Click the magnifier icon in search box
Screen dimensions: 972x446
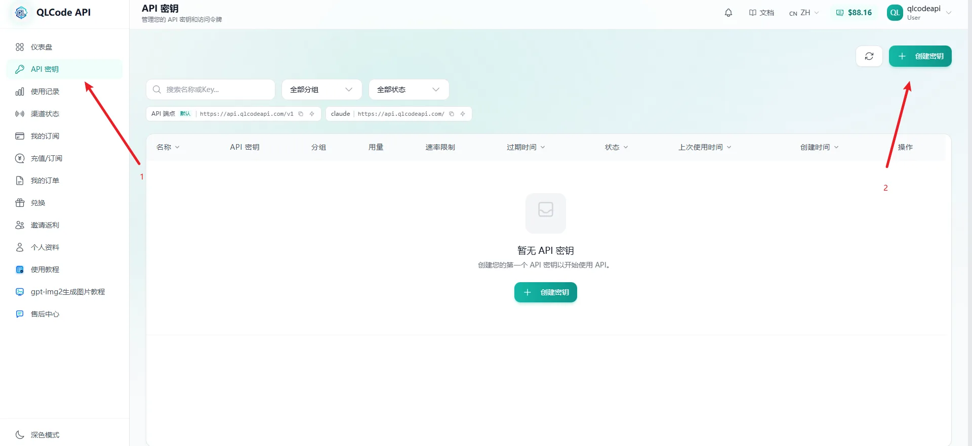pos(157,90)
